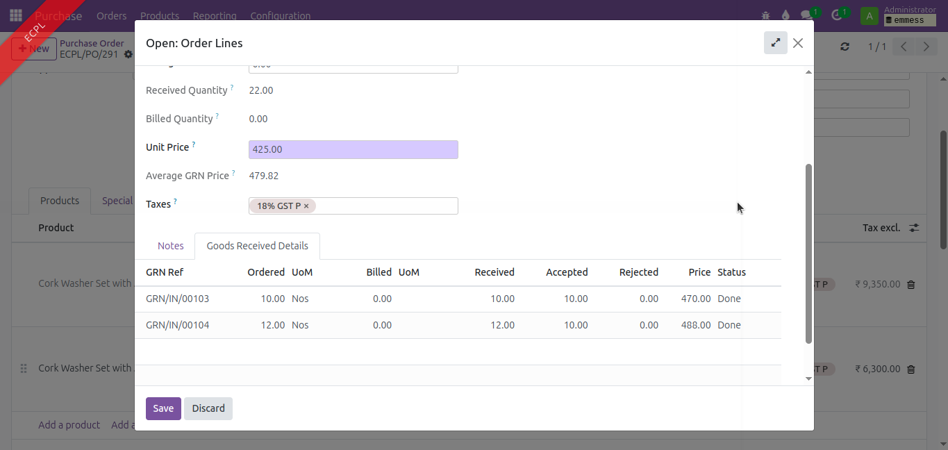Switch to the Notes tab
The width and height of the screenshot is (948, 450).
click(x=171, y=246)
